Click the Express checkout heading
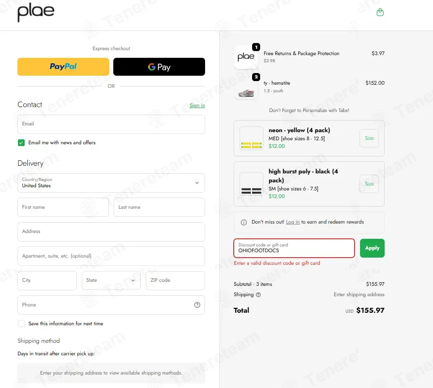Viewport: 433px width, 388px height. pos(111,48)
